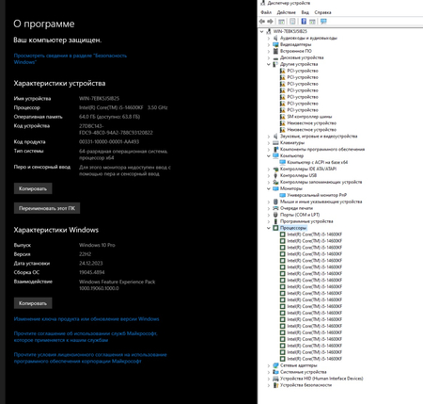This screenshot has width=423, height=404.
Task: Open the Файл menu
Action: point(266,12)
